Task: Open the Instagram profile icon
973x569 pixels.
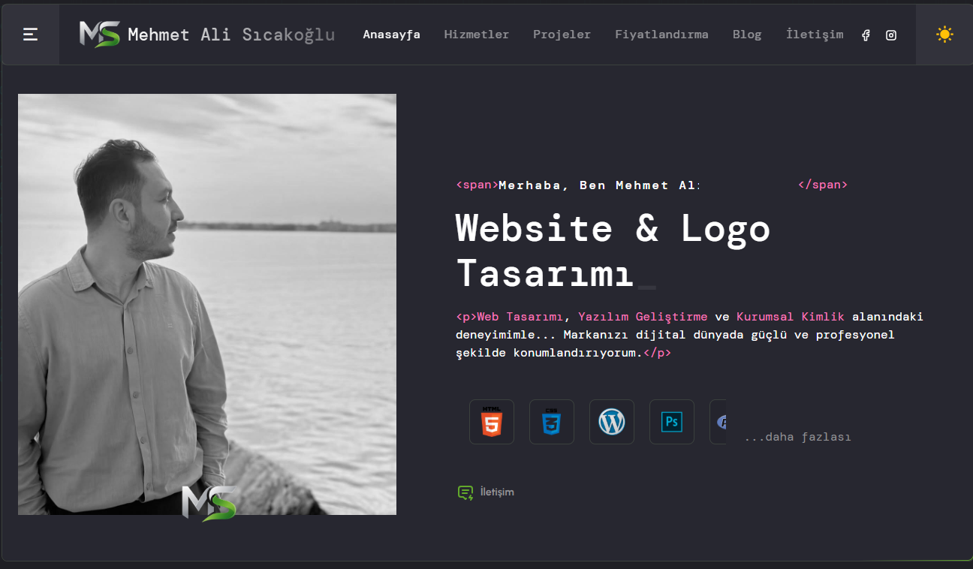Action: (890, 35)
